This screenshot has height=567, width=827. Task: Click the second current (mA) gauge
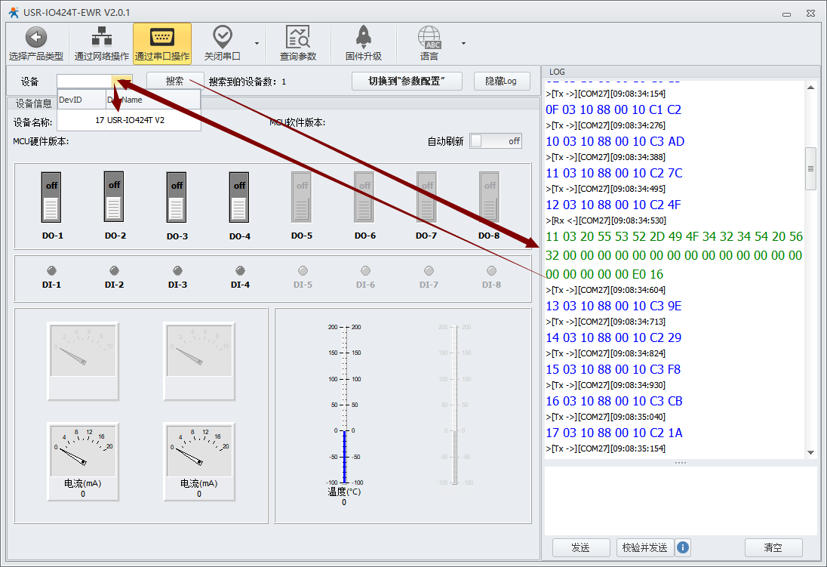(x=199, y=461)
